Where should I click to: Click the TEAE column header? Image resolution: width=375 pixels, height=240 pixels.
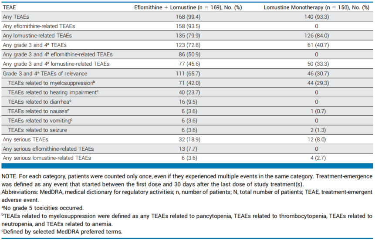point(9,7)
